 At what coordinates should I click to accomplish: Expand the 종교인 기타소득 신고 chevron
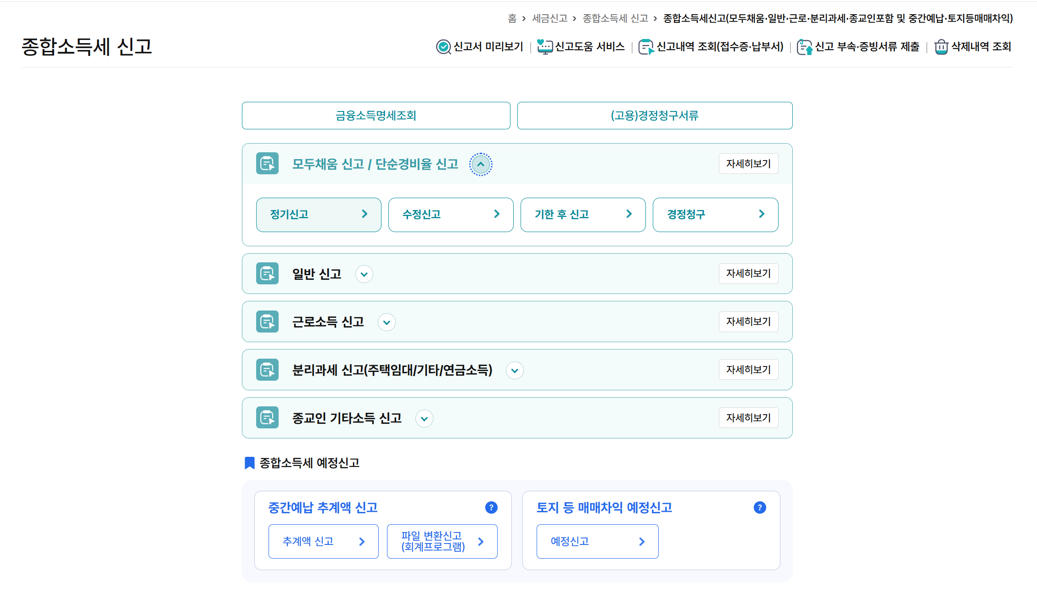pyautogui.click(x=424, y=418)
